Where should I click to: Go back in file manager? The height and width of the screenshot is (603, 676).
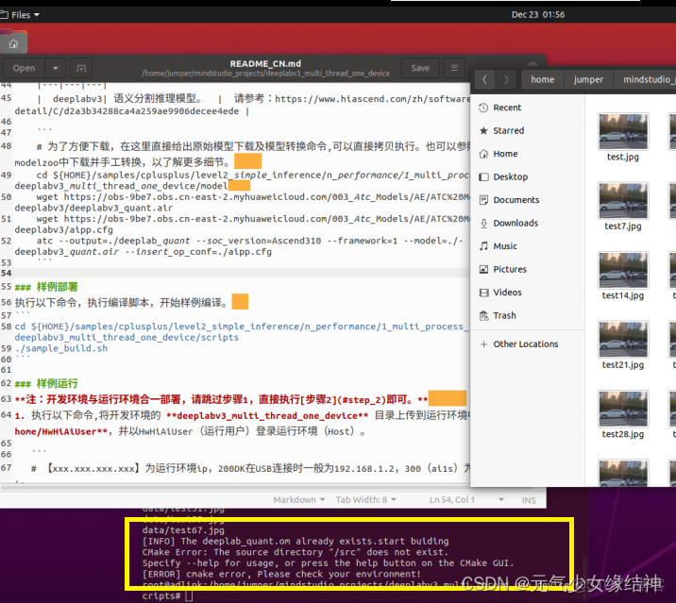(484, 79)
